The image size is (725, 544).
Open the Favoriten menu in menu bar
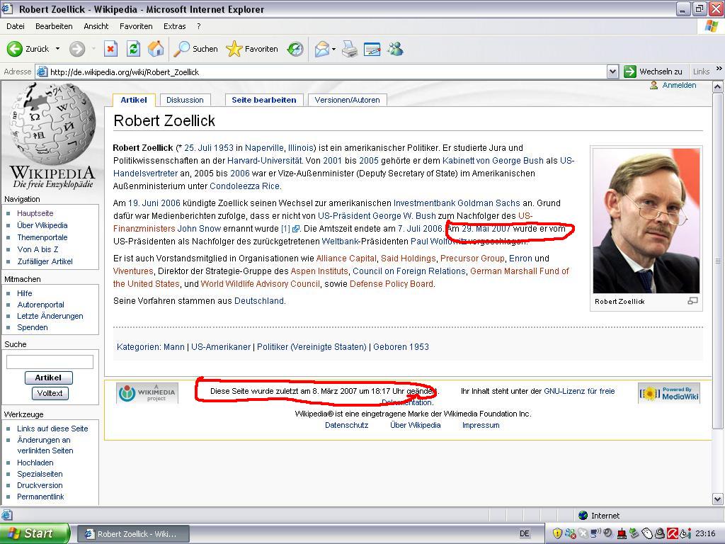click(x=136, y=26)
